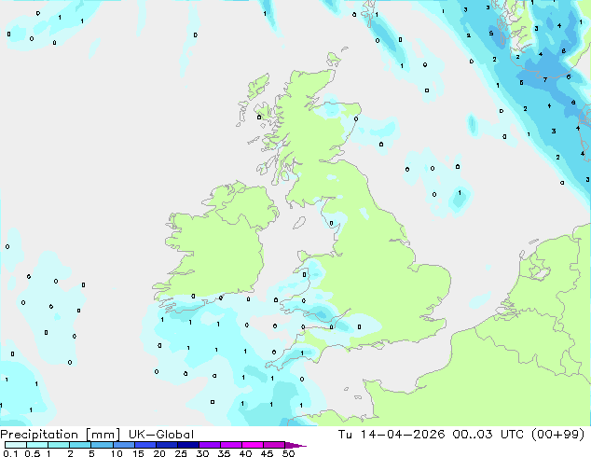This screenshot has height=457, width=591.
Task: Click legend swatch between 20 and 25
Action: [x=167, y=445]
